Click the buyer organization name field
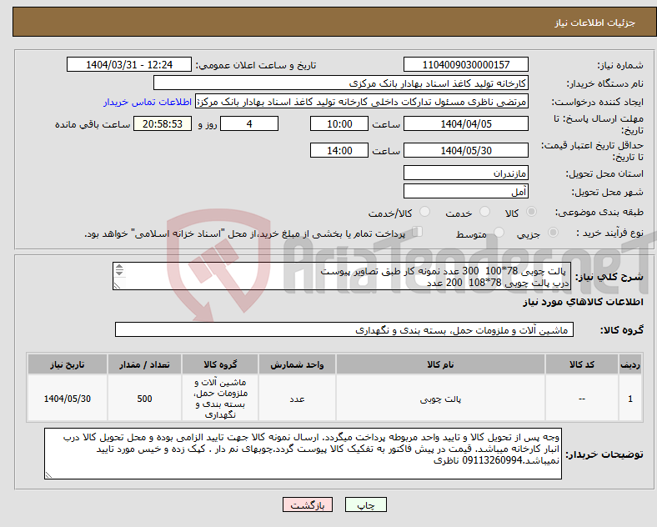Viewport: 657px width, 527px height. tap(341, 83)
